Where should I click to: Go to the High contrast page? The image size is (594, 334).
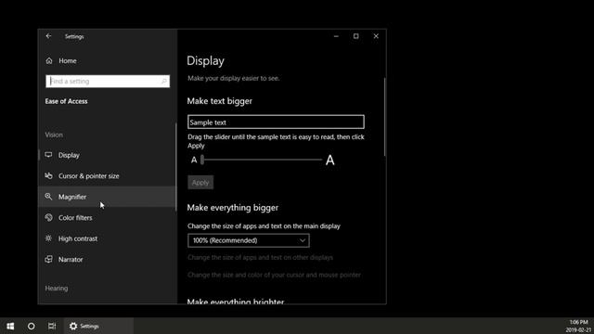coord(108,238)
